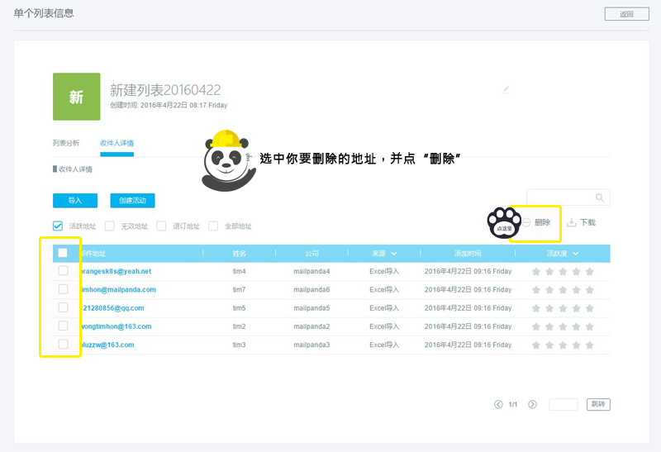Click the 删除 delete icon
Viewport: 661px width, 452px height.
point(526,223)
